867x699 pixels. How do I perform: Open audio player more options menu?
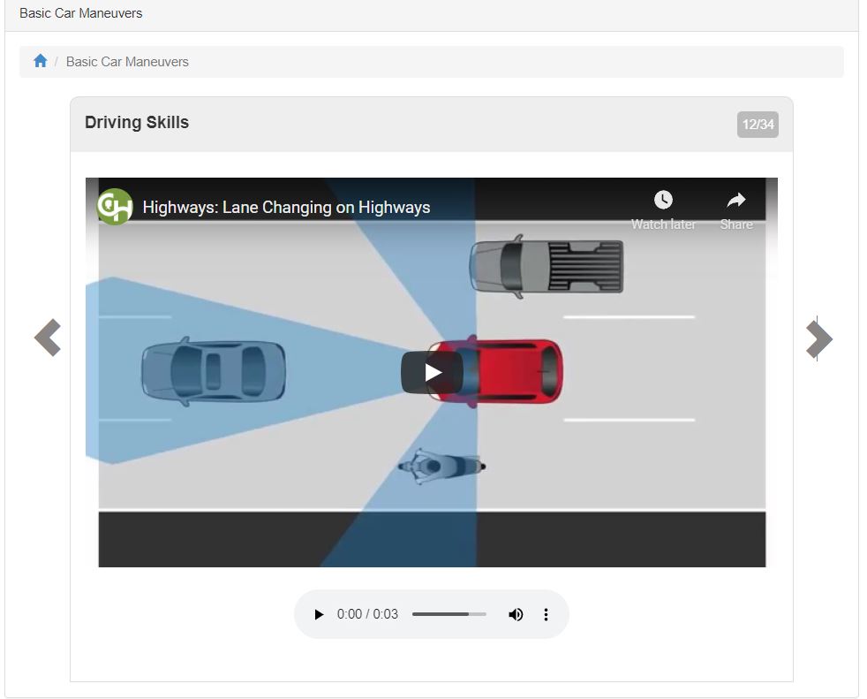546,614
